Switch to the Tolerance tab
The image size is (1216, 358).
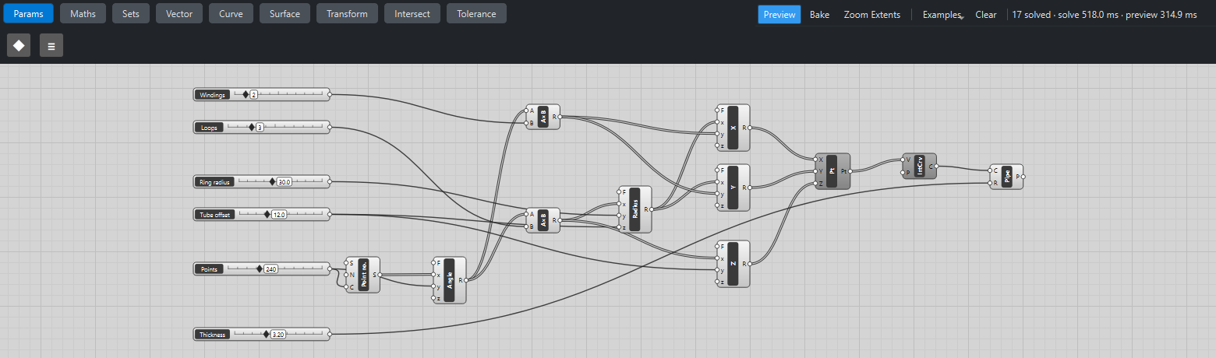click(476, 13)
